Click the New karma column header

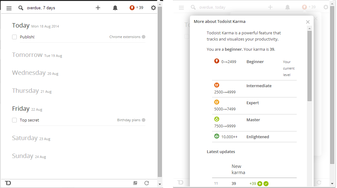(x=238, y=169)
